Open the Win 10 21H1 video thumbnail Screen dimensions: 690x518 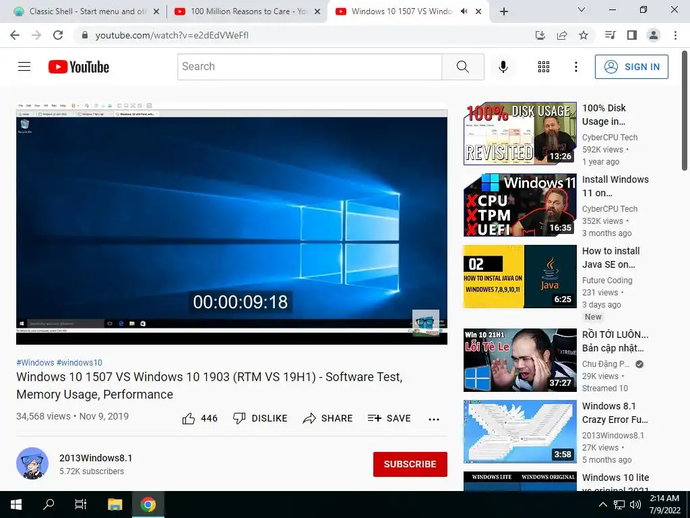[x=520, y=360]
